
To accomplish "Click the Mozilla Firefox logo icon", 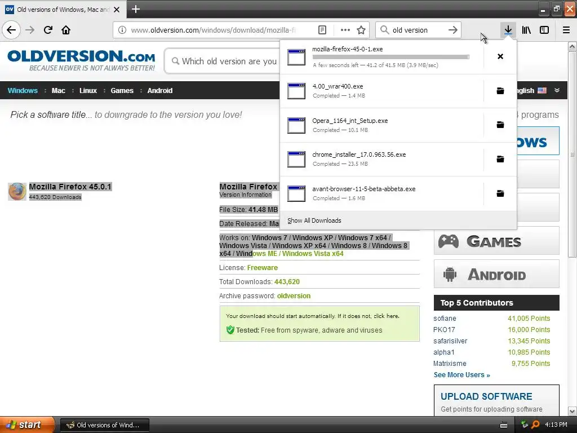I will tap(17, 192).
